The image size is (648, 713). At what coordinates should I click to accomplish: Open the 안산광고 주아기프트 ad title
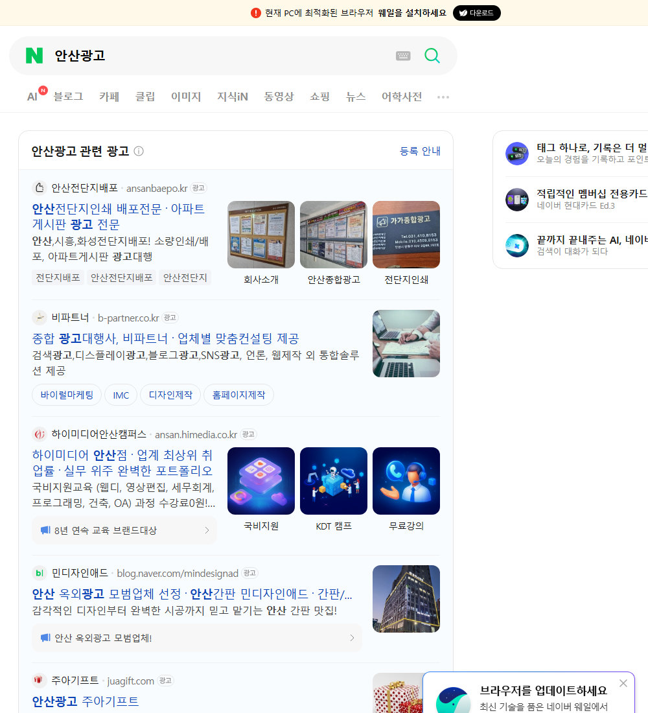[x=86, y=701]
